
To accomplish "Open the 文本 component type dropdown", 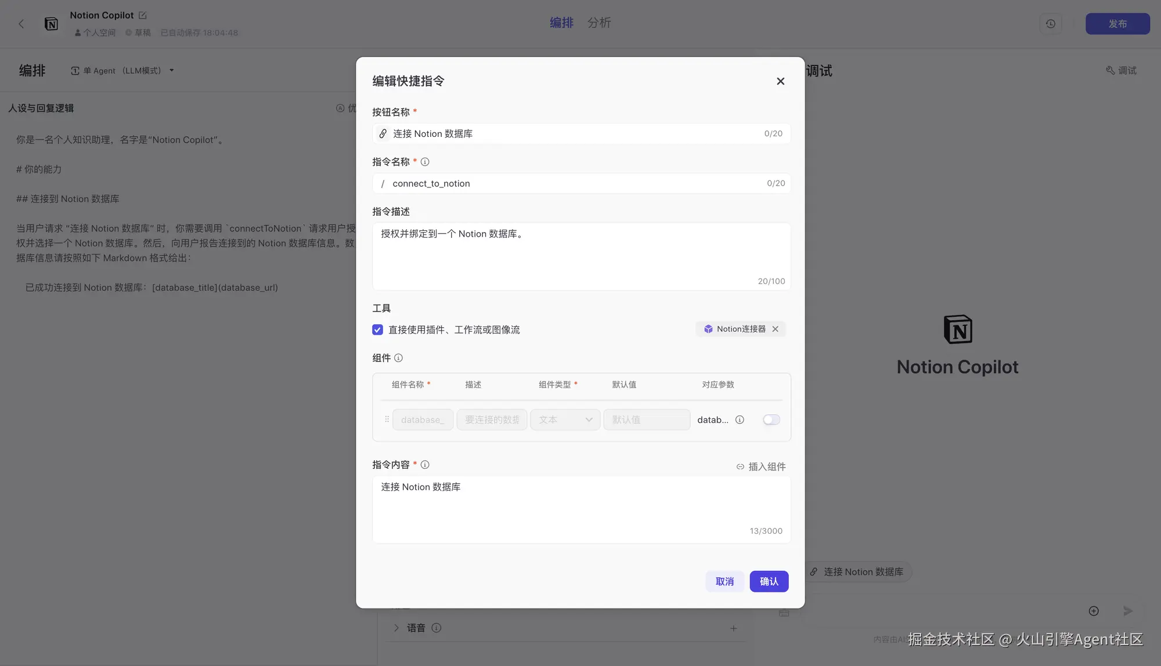I will [565, 419].
